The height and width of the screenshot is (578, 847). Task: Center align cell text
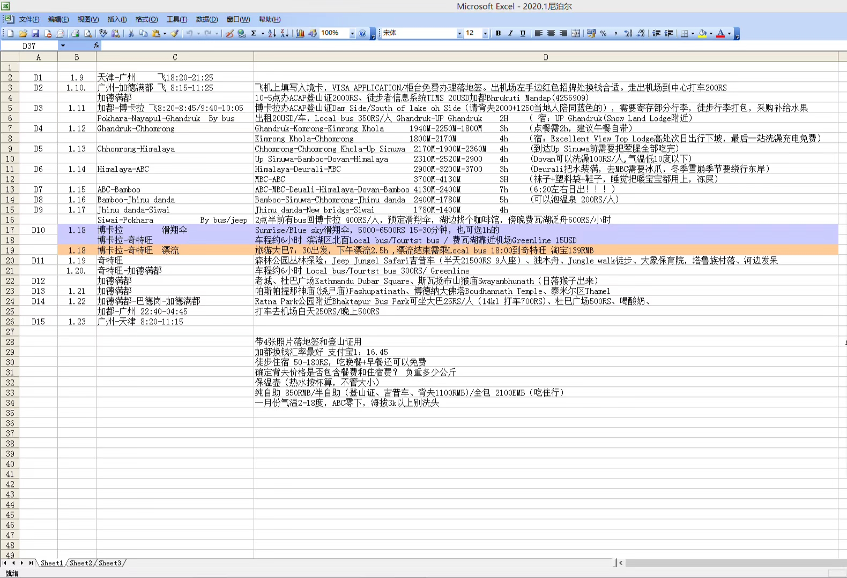click(551, 33)
